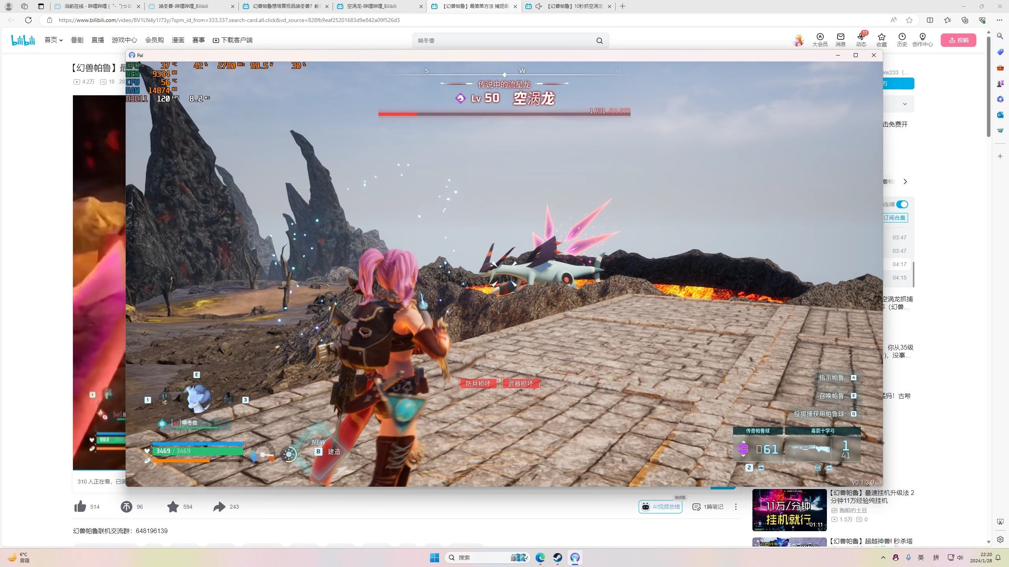Share the video with the arrow icon
The width and height of the screenshot is (1009, 567).
click(219, 506)
